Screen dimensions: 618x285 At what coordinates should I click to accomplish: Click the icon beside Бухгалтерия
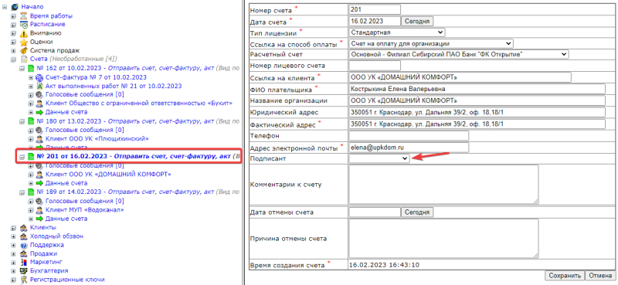[24, 271]
